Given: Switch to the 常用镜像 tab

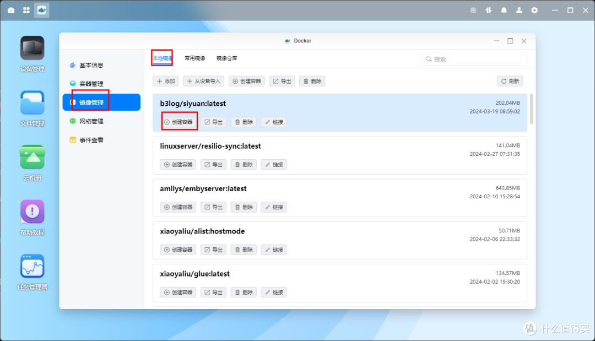Looking at the screenshot, I should (194, 58).
